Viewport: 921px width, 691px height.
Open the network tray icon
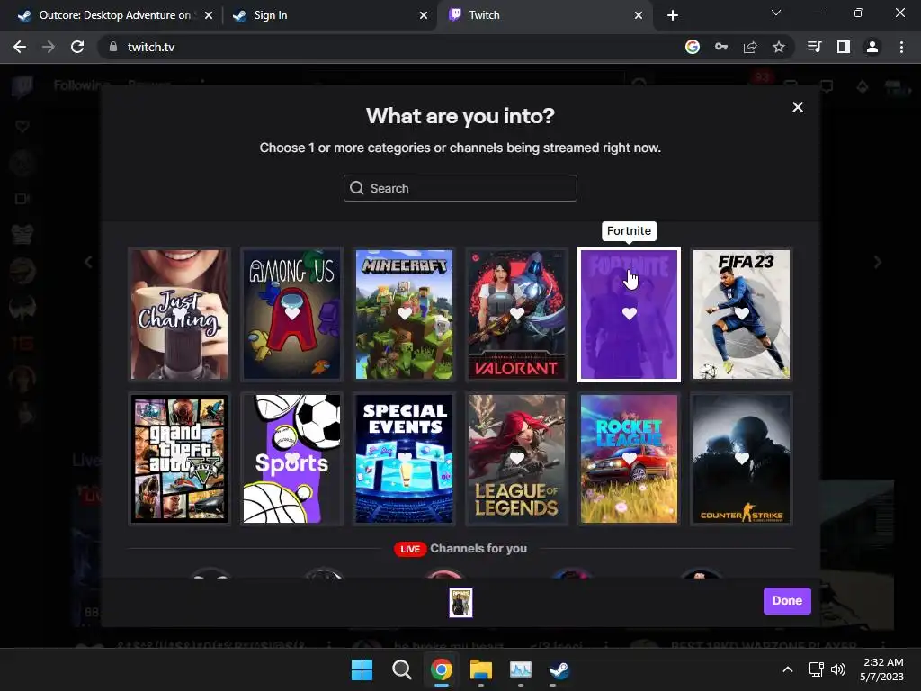click(816, 669)
